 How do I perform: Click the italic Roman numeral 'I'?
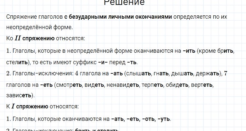tap(13, 106)
